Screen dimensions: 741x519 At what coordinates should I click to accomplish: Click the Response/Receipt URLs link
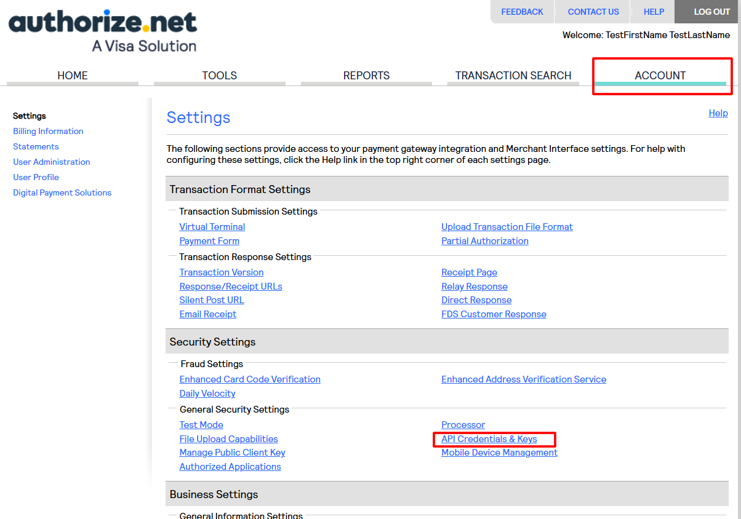pyautogui.click(x=231, y=287)
